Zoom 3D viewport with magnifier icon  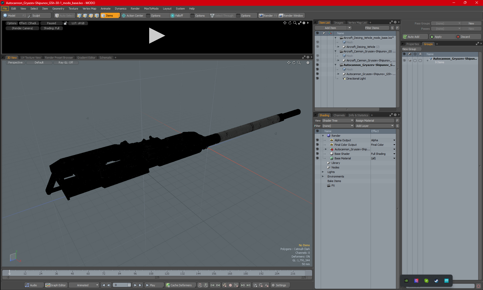(299, 63)
